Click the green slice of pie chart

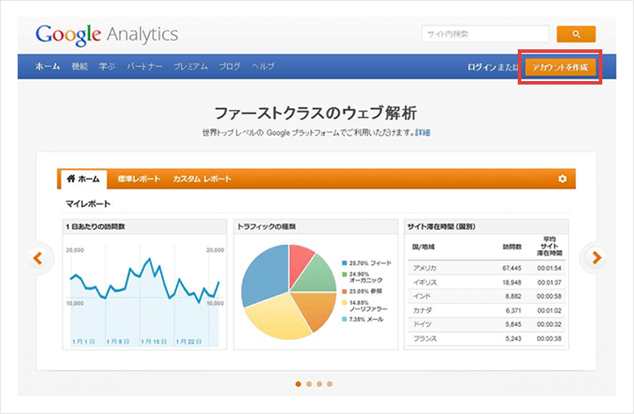(x=317, y=277)
